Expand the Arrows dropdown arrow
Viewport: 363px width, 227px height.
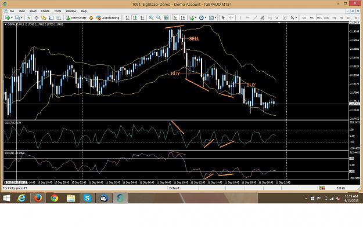point(296,18)
